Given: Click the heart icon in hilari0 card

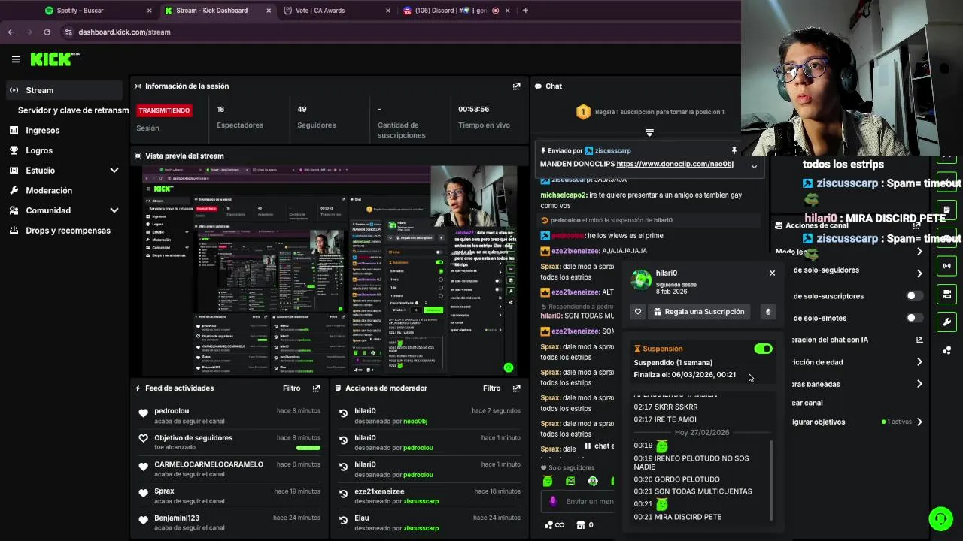Looking at the screenshot, I should 638,312.
